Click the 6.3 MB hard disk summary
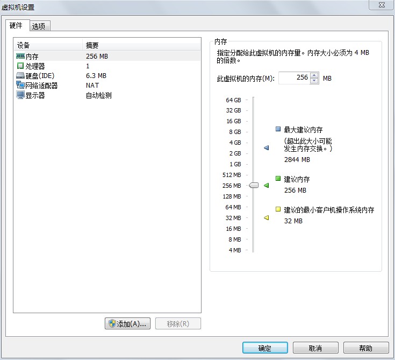The image size is (395, 360). (x=96, y=76)
